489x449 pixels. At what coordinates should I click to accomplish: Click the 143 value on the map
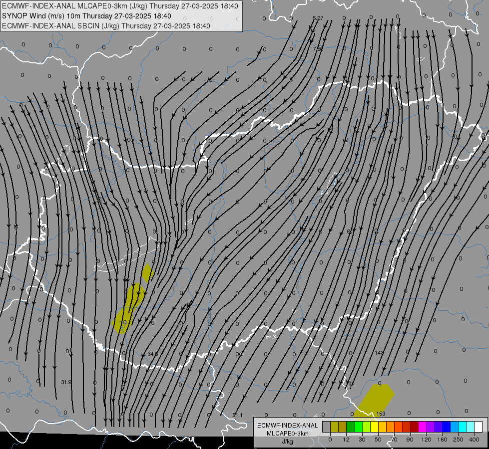coord(379,352)
